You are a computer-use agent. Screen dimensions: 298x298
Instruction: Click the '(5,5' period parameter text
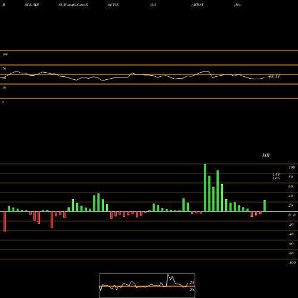(153, 5)
